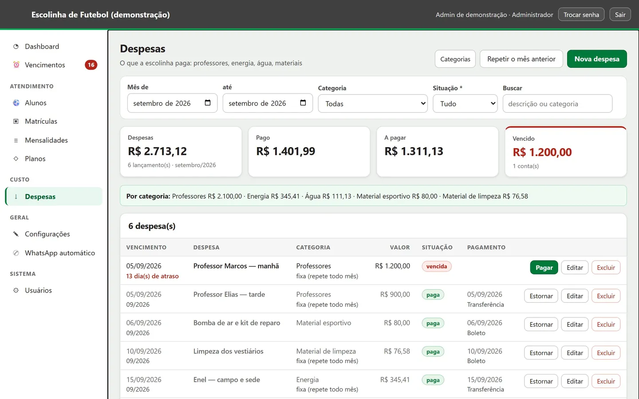639x399 pixels.
Task: Click the WhatsApp automático icon
Action: tap(16, 253)
